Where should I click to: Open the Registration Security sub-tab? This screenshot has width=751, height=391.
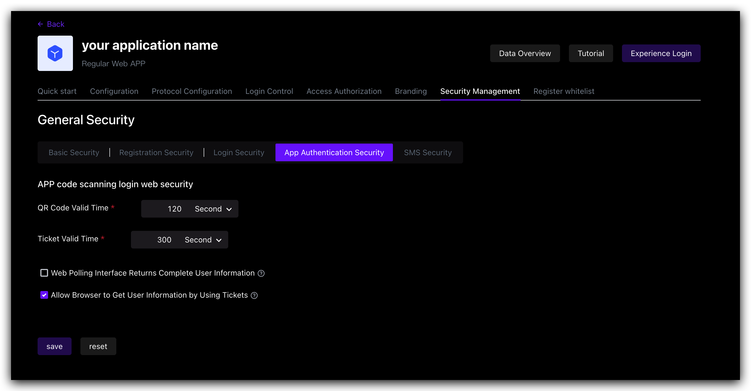point(156,152)
